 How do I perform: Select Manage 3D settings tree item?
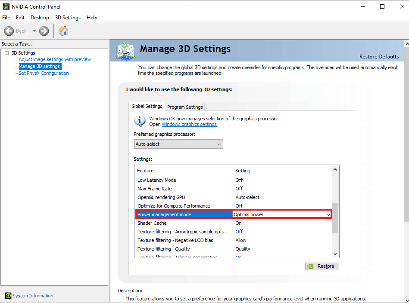[x=39, y=66]
